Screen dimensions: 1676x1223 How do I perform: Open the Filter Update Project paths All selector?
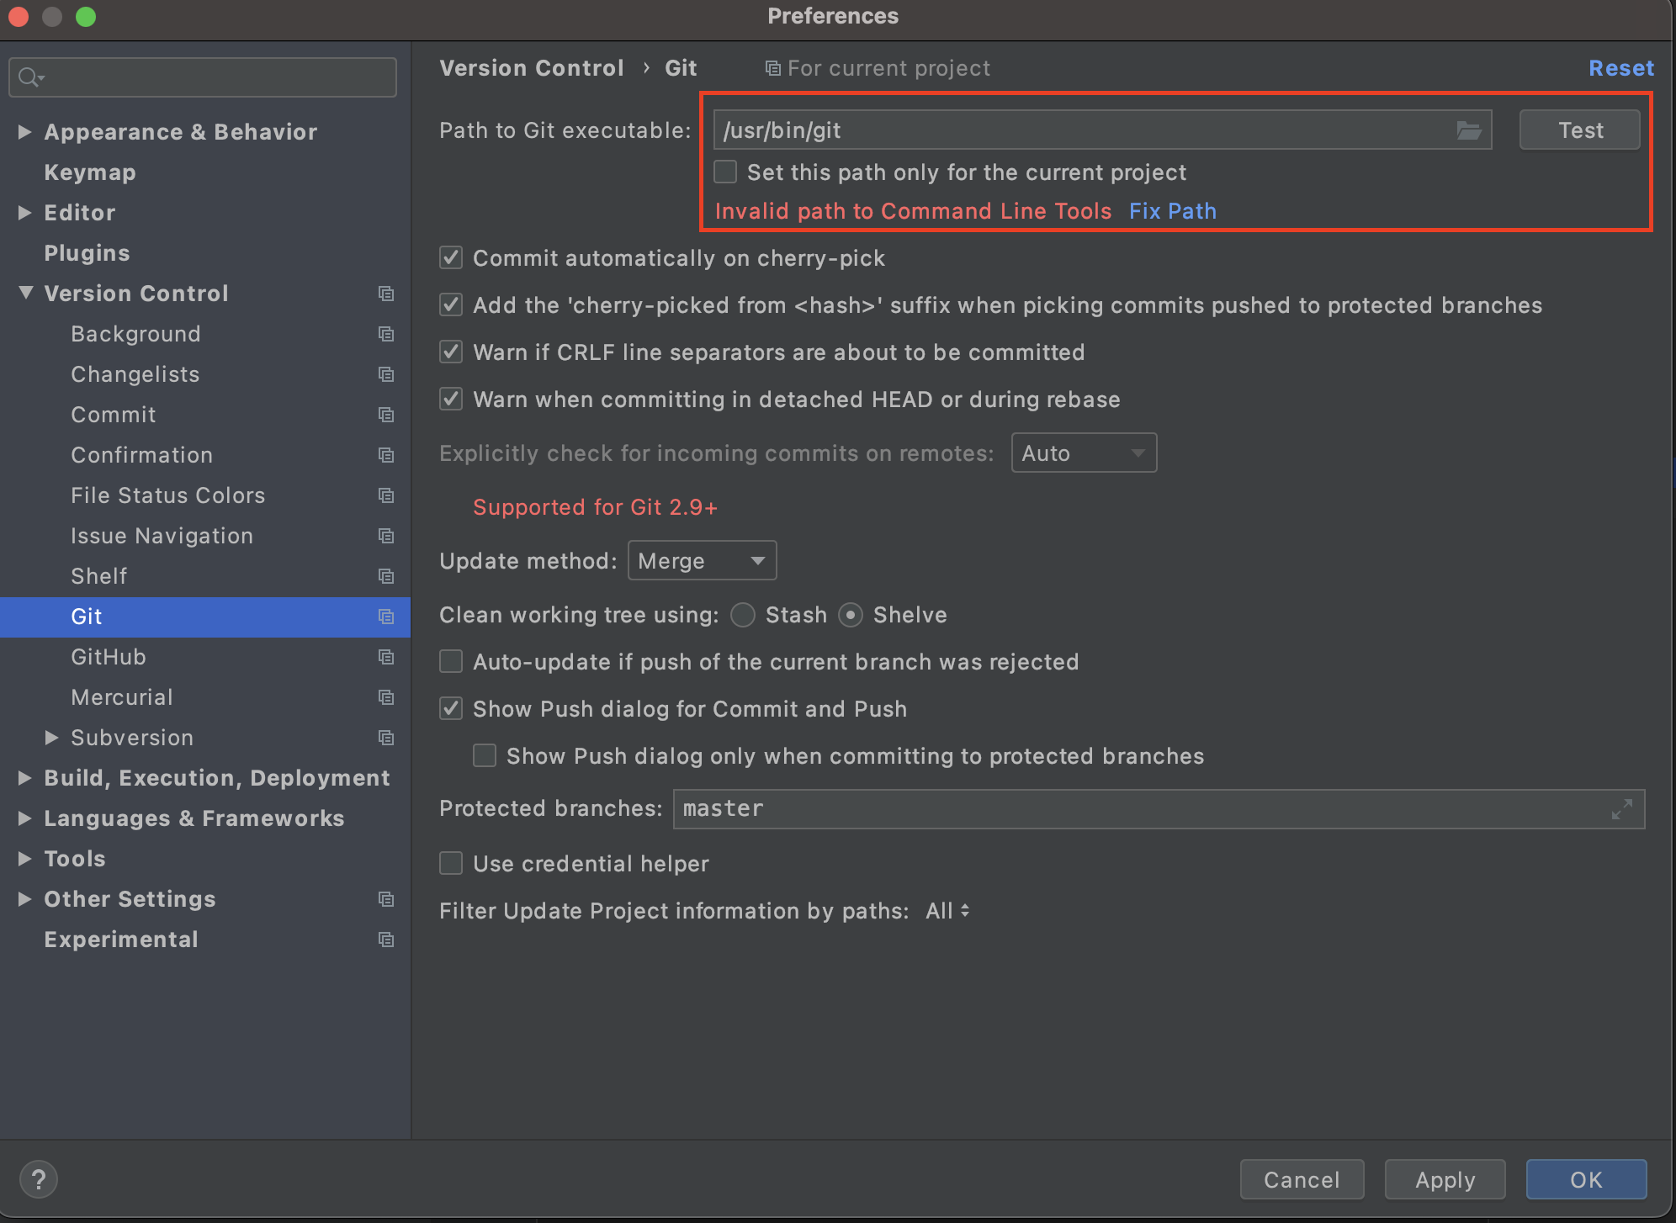tap(947, 911)
